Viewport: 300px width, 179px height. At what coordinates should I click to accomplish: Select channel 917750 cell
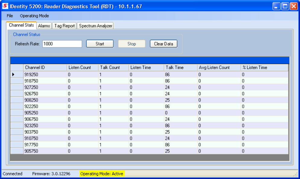click(x=45, y=145)
